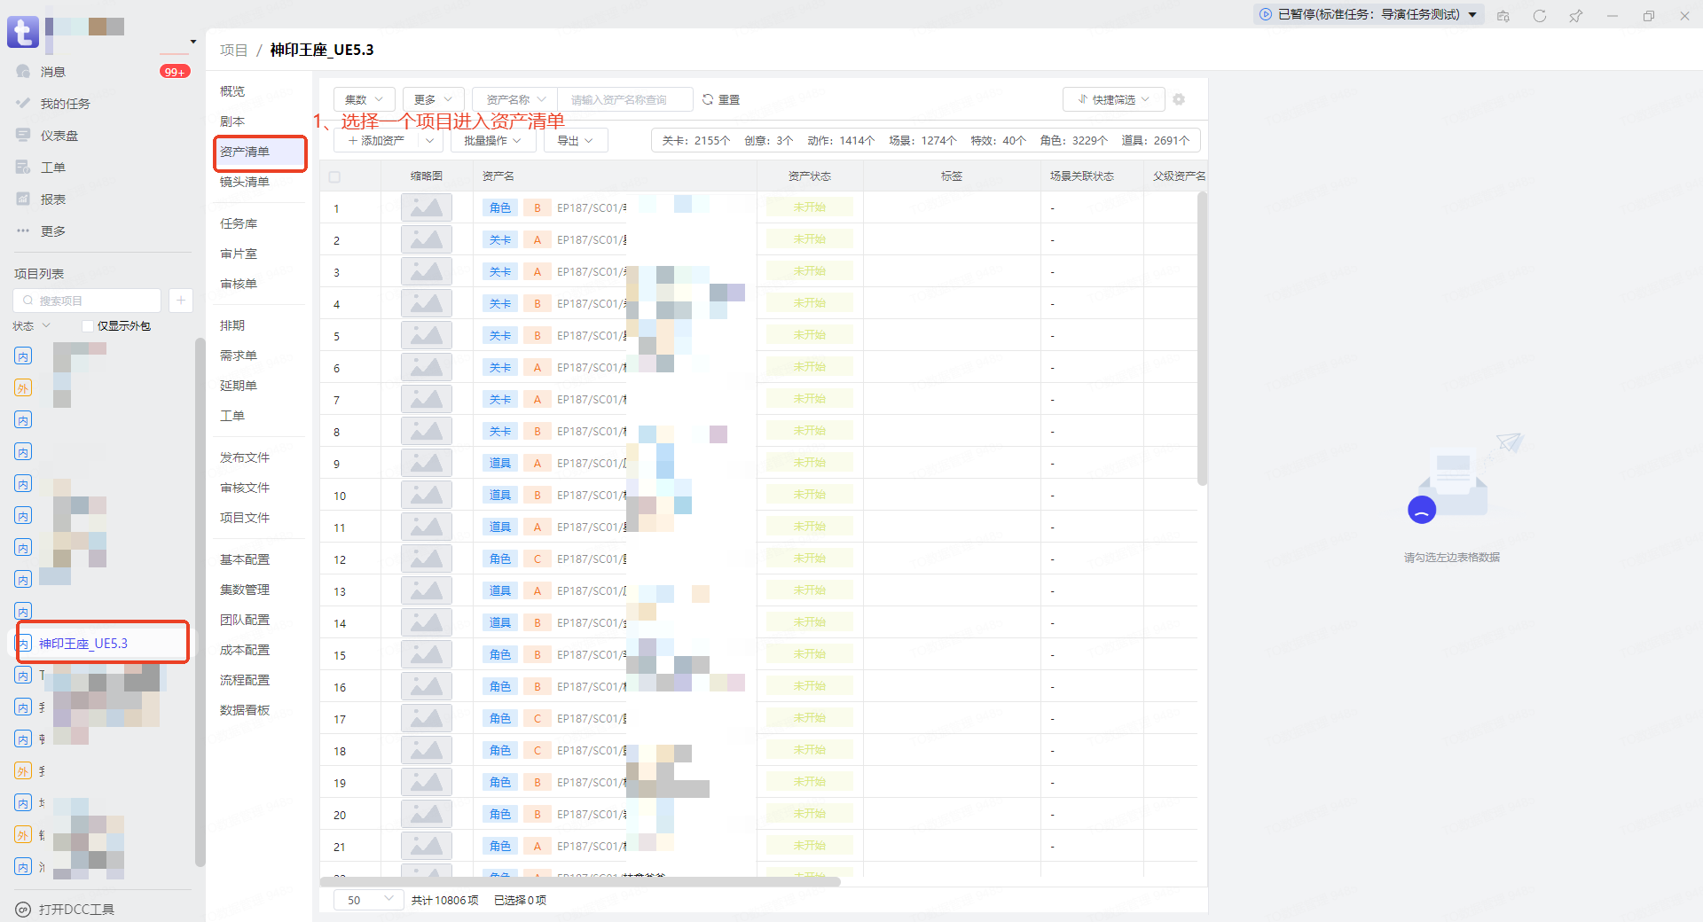Screen dimensions: 1703x922
Task: Toggle the select-all checkbox in table header
Action: (x=334, y=176)
